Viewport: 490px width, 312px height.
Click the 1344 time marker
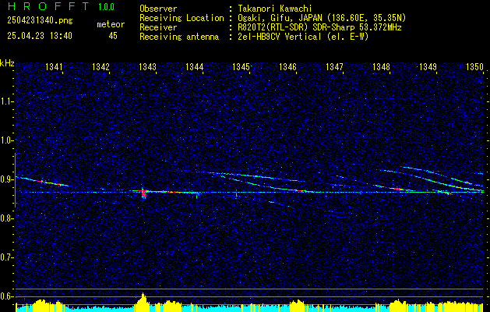[x=195, y=67]
